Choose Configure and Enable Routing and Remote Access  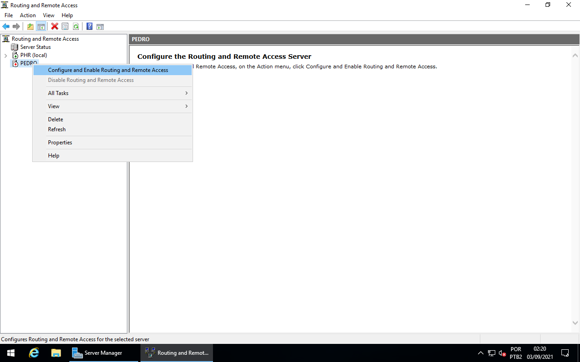[107, 70]
